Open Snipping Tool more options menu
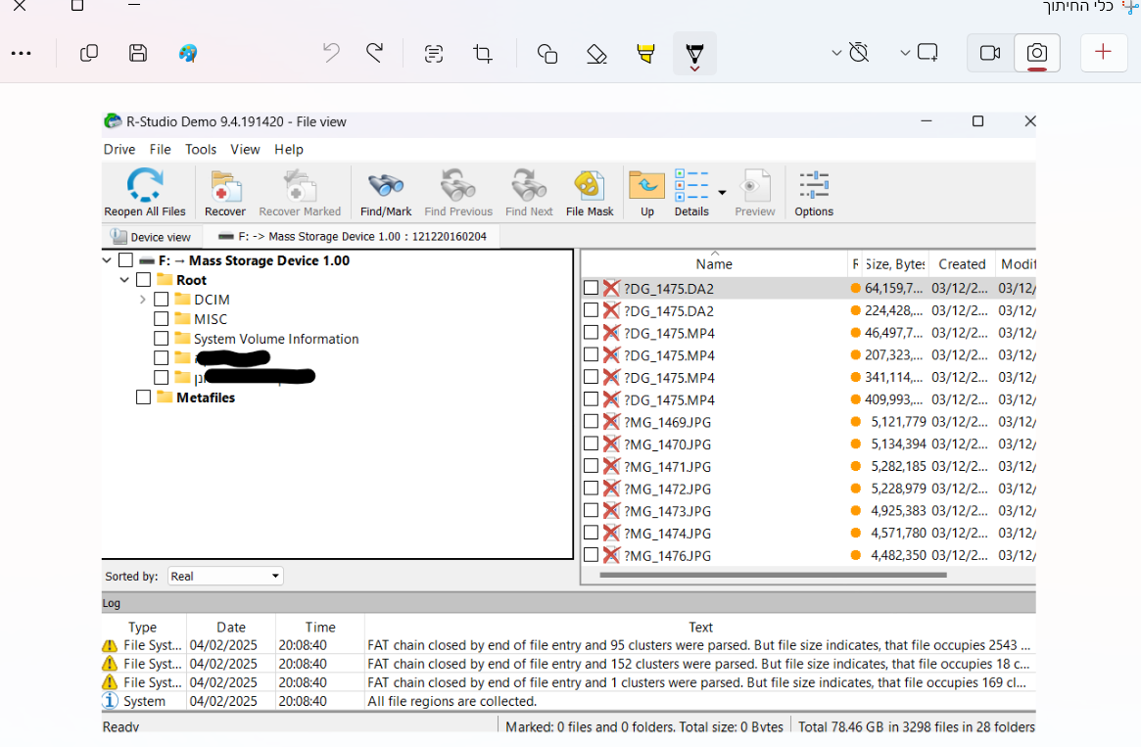This screenshot has height=747, width=1141. tap(22, 53)
